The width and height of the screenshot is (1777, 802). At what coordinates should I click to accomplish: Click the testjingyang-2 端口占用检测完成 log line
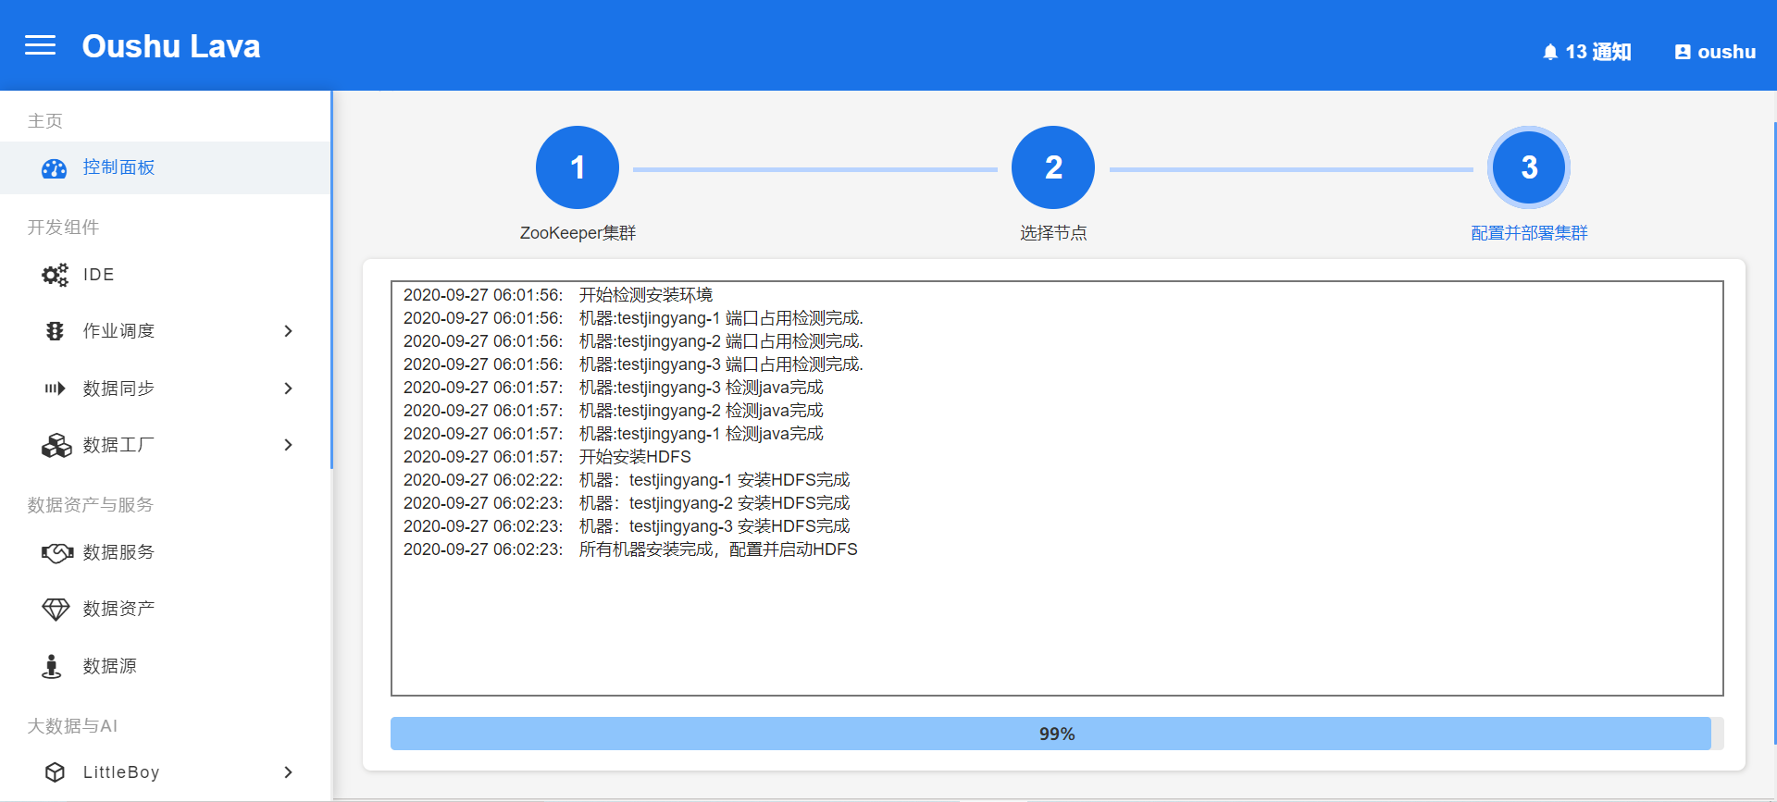pos(633,341)
